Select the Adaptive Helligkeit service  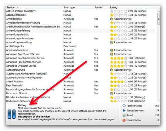(16, 15)
